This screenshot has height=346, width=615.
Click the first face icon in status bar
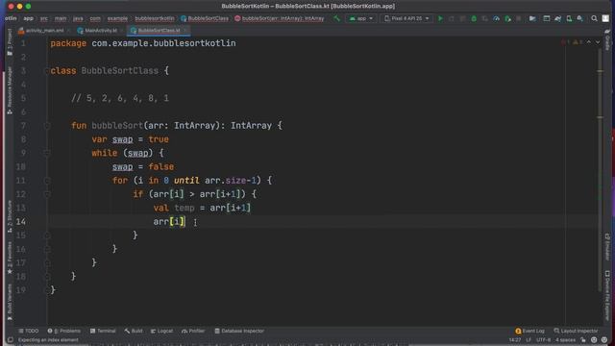[x=594, y=340]
